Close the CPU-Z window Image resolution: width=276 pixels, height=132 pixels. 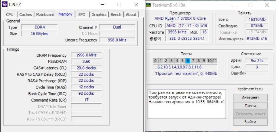[136, 5]
